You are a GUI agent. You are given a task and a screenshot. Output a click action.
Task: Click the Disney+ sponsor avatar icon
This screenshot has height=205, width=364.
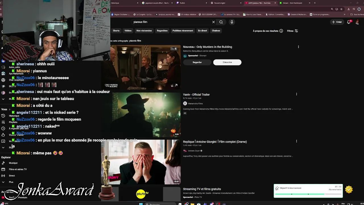coord(185,56)
